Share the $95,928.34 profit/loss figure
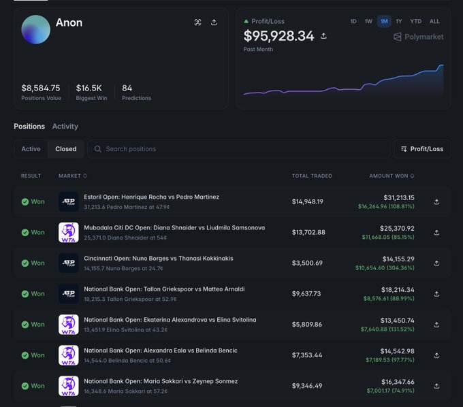 tap(323, 36)
